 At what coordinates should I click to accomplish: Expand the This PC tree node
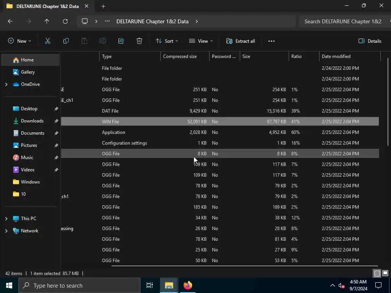click(6, 219)
